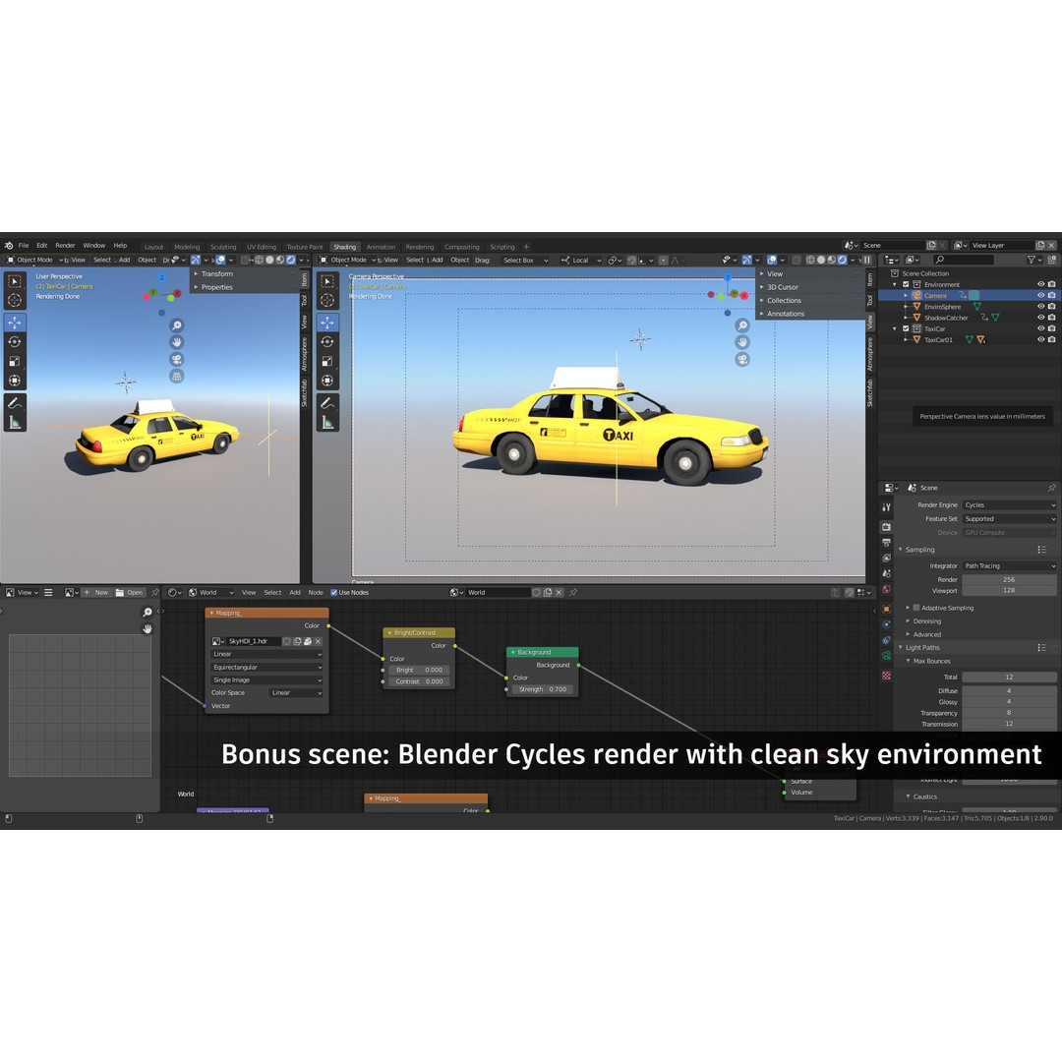The width and height of the screenshot is (1062, 1062).
Task: Select the Measure tool in left viewport
Action: (14, 423)
